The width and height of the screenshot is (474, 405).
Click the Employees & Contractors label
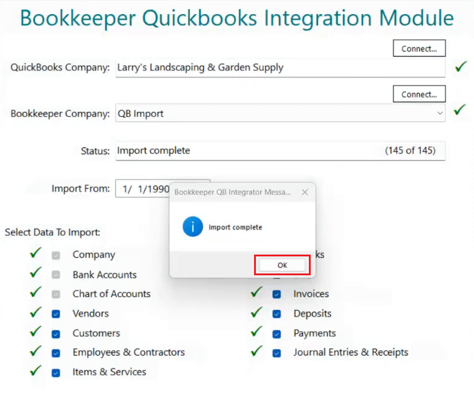129,353
